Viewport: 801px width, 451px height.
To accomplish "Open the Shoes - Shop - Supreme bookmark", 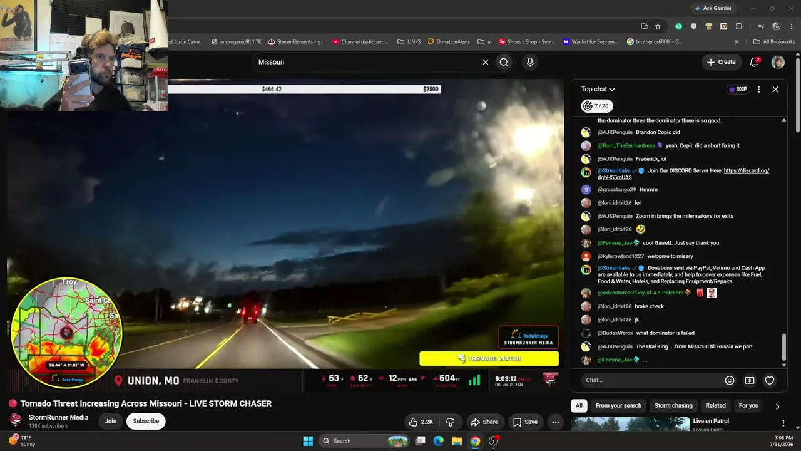I will pyautogui.click(x=527, y=42).
